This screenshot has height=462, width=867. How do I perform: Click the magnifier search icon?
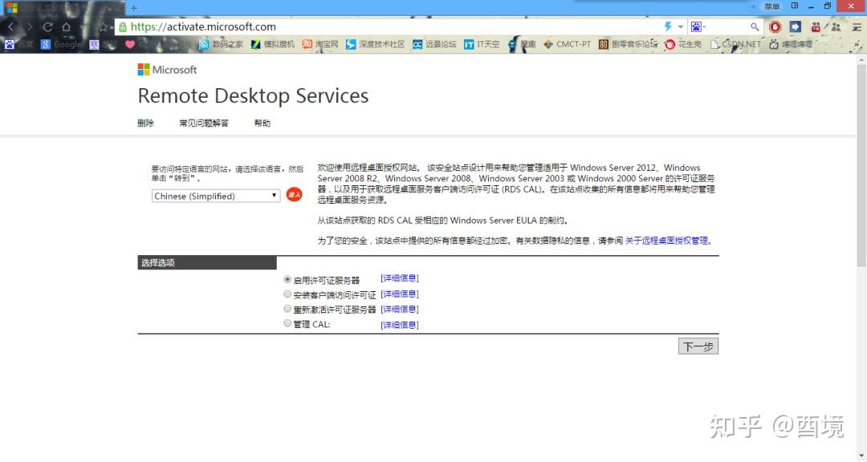[754, 26]
